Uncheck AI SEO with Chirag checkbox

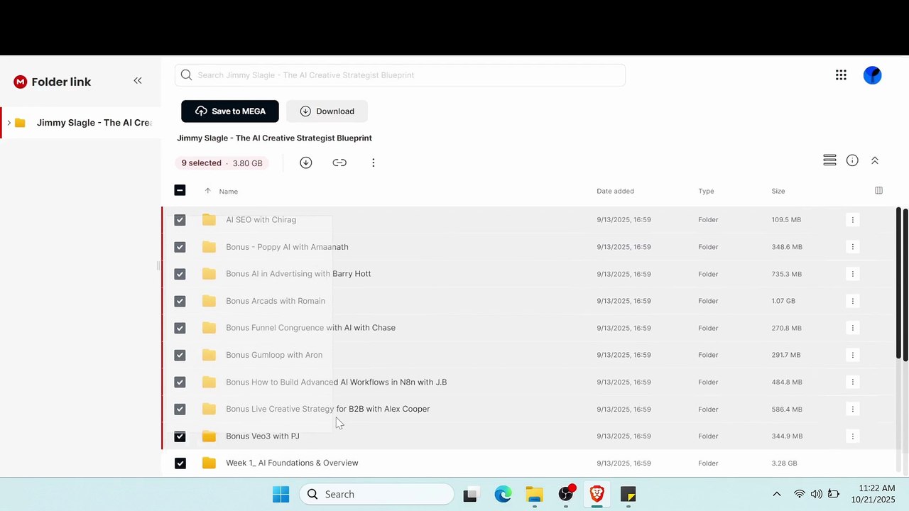coord(180,220)
